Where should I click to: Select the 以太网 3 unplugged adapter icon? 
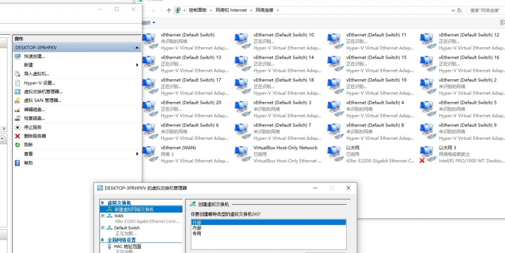click(x=428, y=154)
